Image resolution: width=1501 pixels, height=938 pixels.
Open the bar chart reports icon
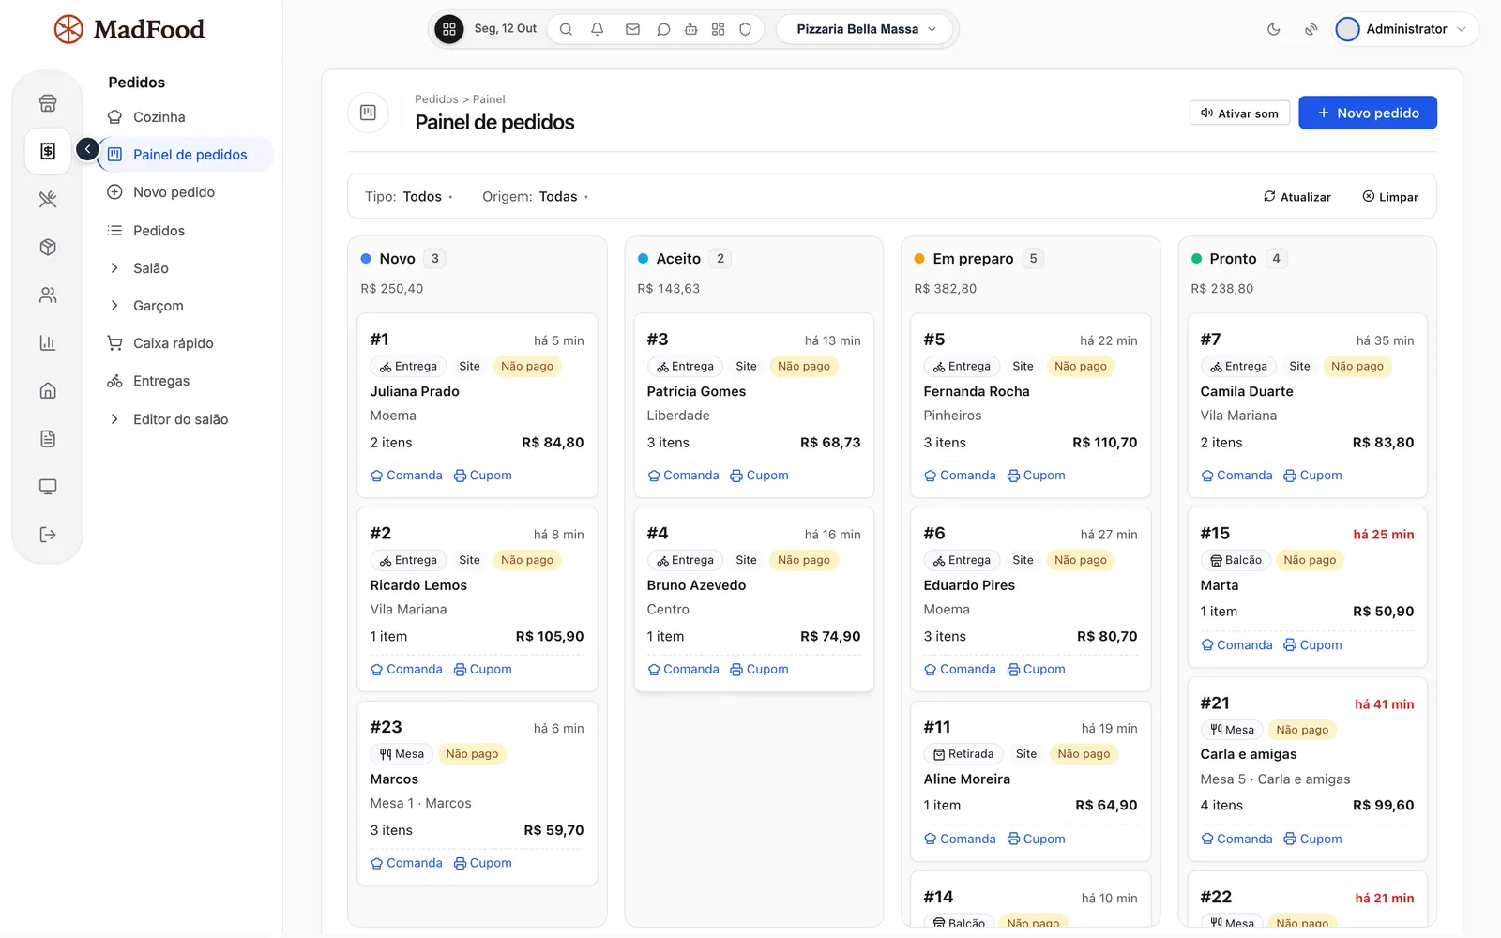48,342
